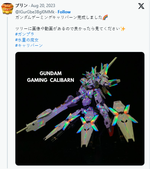Click the Gundam's head in the photo
Viewport: 150px width, 169px height.
[x=88, y=74]
